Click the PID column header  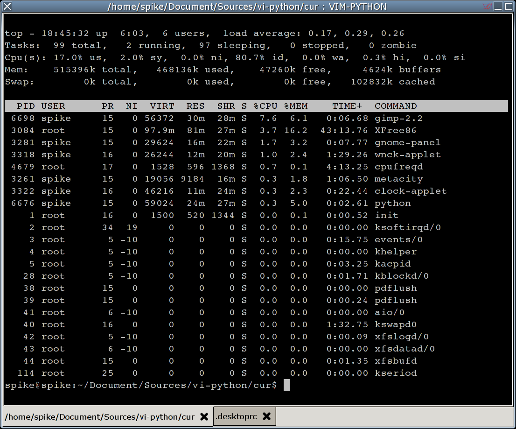tap(26, 106)
